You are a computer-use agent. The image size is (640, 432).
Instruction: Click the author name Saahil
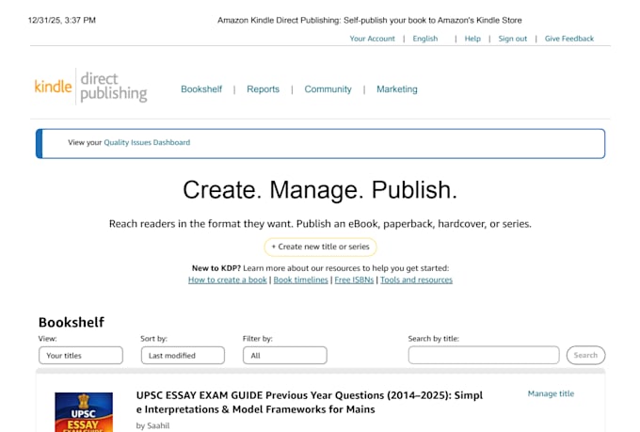(158, 425)
